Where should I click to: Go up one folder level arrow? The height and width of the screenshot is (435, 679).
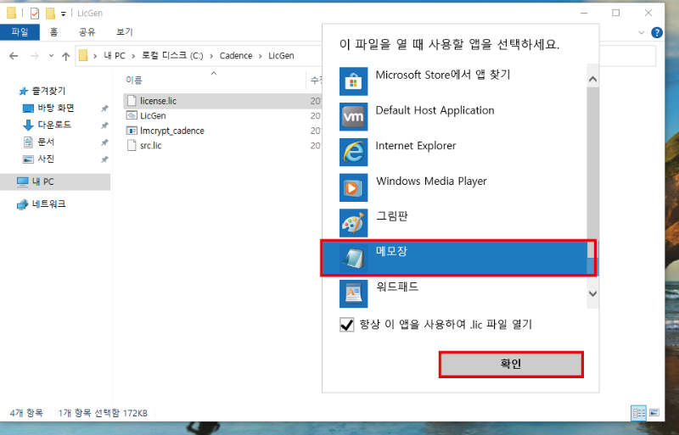point(66,56)
